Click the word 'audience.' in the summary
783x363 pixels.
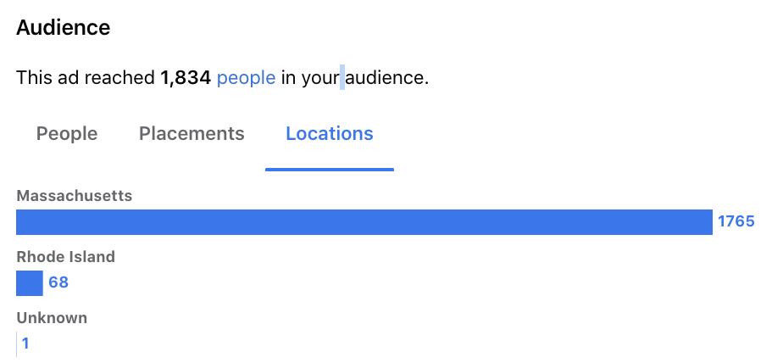(x=387, y=78)
